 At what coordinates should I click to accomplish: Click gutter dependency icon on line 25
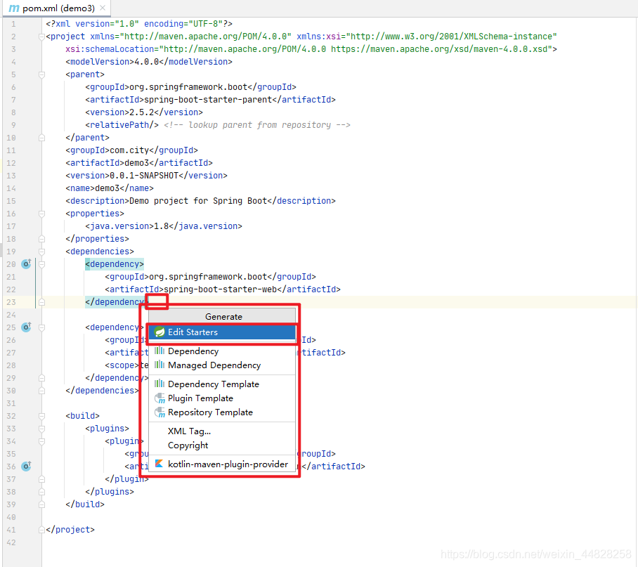point(26,327)
